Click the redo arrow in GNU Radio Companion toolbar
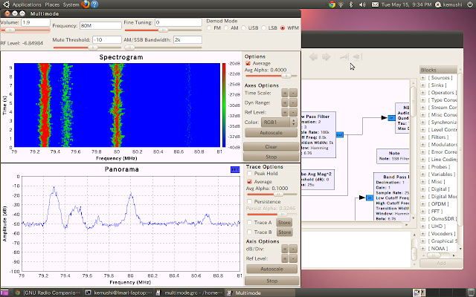Viewport: 476px width, 297px height. 326,56
